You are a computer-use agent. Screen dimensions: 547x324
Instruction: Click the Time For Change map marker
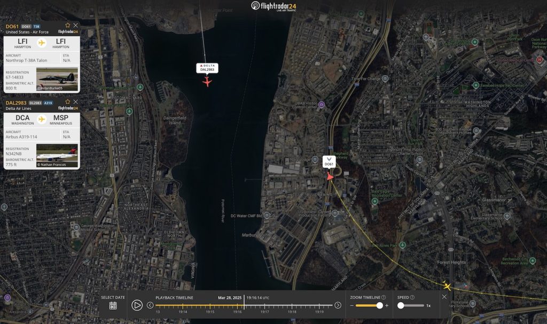pos(385,79)
